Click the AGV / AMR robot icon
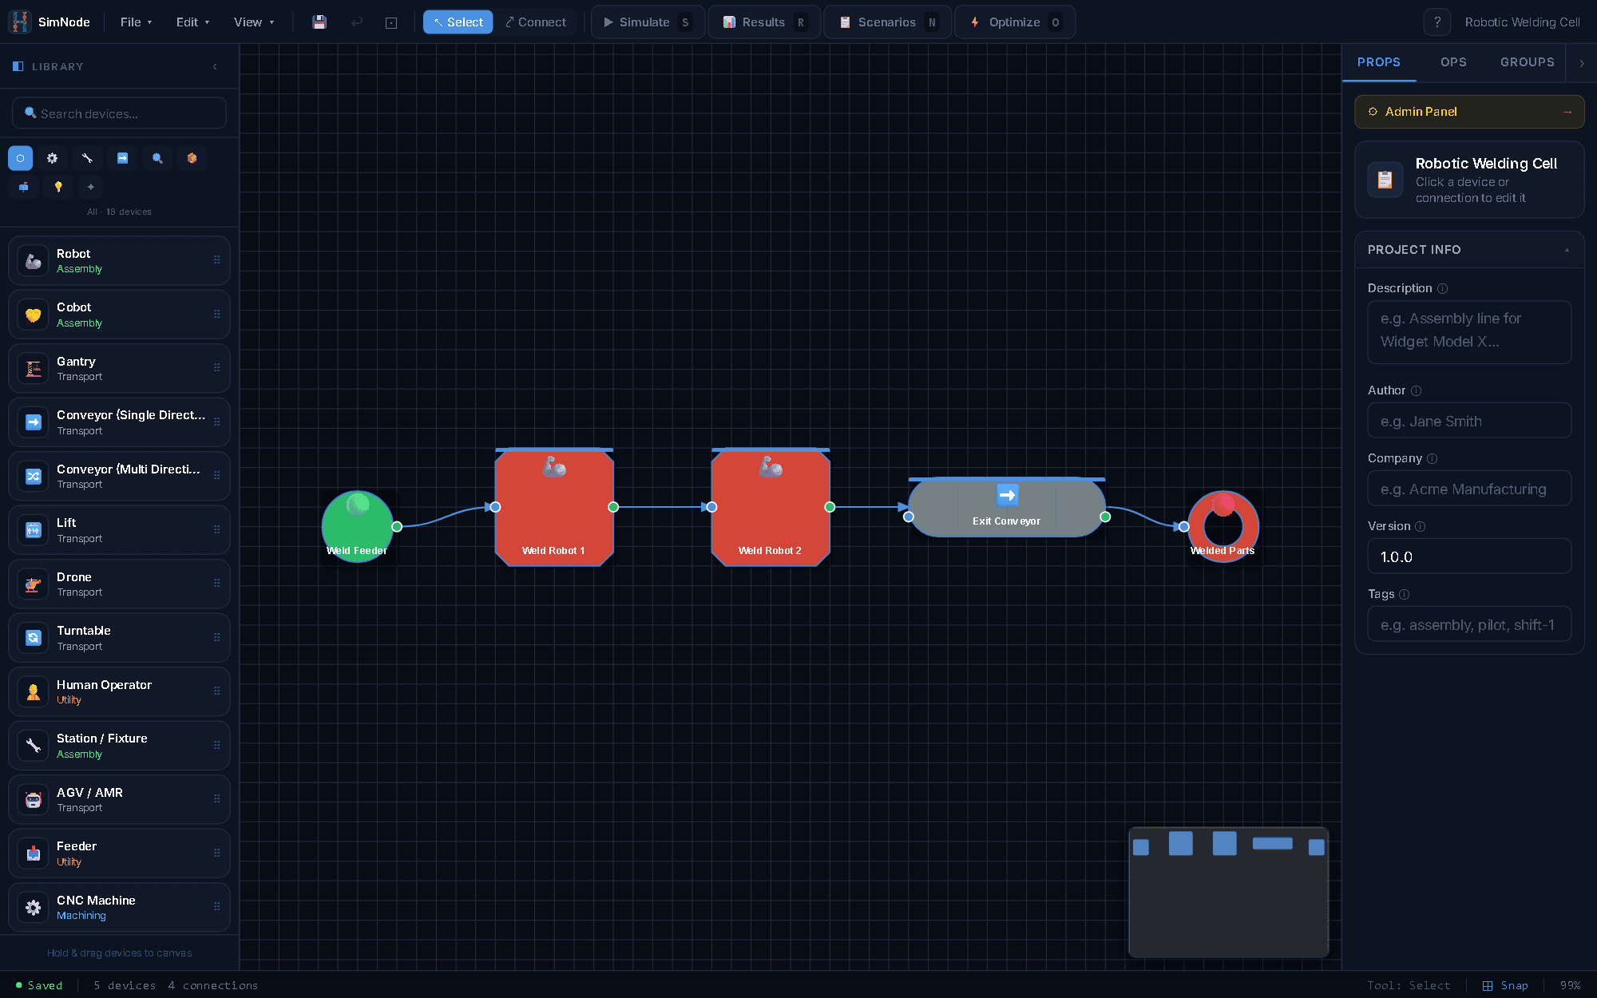Screen dimensions: 1597x998 click(x=34, y=800)
